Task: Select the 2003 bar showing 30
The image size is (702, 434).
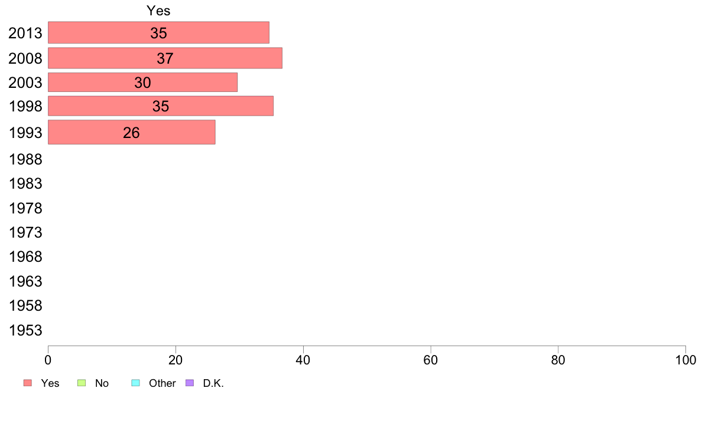Action: (x=143, y=82)
